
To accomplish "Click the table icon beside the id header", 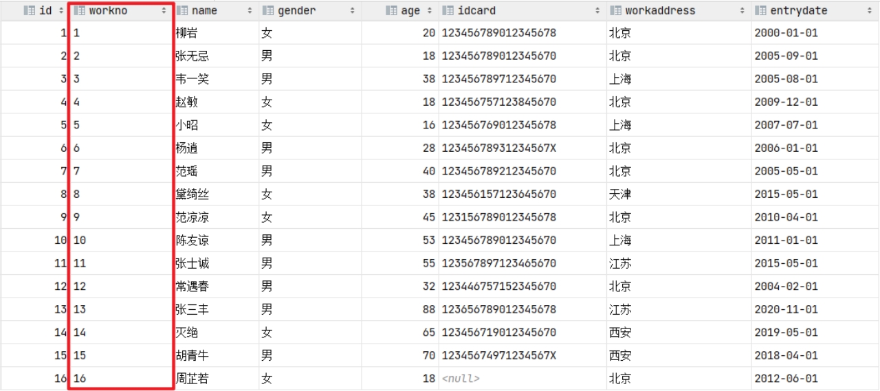I will pos(30,10).
